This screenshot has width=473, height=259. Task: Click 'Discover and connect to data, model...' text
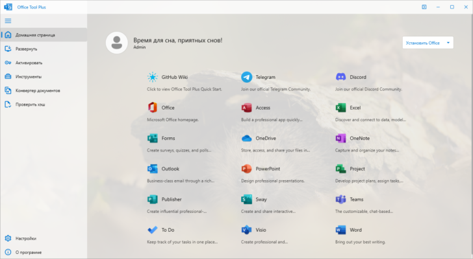pyautogui.click(x=370, y=120)
